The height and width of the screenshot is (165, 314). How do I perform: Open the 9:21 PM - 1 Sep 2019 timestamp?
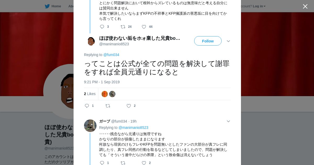tap(102, 82)
